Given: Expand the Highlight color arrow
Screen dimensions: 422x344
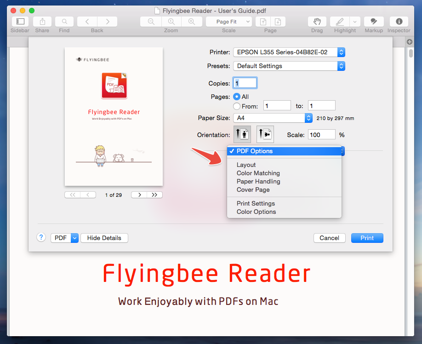Looking at the screenshot, I should point(355,22).
